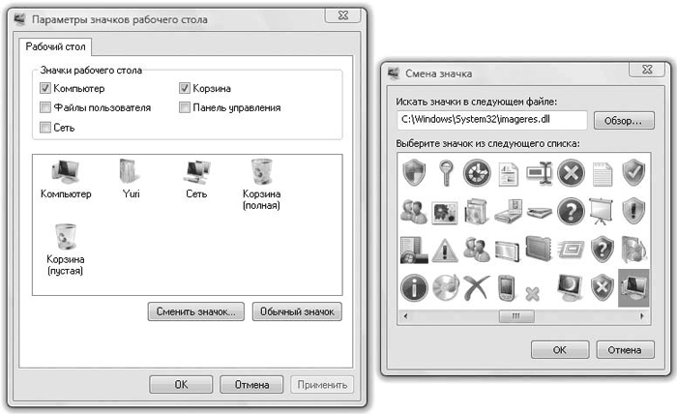Screen dimensions: 677x414
Task: Check the Панель управления checkbox
Action: (185, 107)
